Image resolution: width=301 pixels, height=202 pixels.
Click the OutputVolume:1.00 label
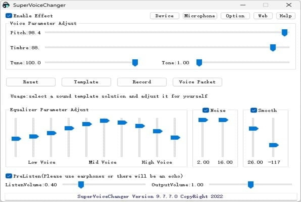tap(177, 185)
